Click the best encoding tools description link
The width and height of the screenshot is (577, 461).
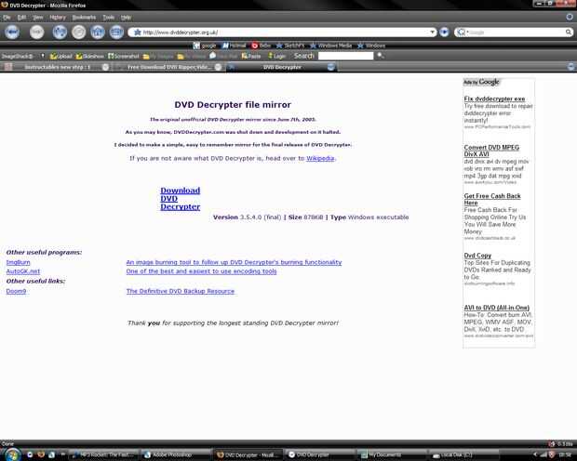pyautogui.click(x=201, y=271)
